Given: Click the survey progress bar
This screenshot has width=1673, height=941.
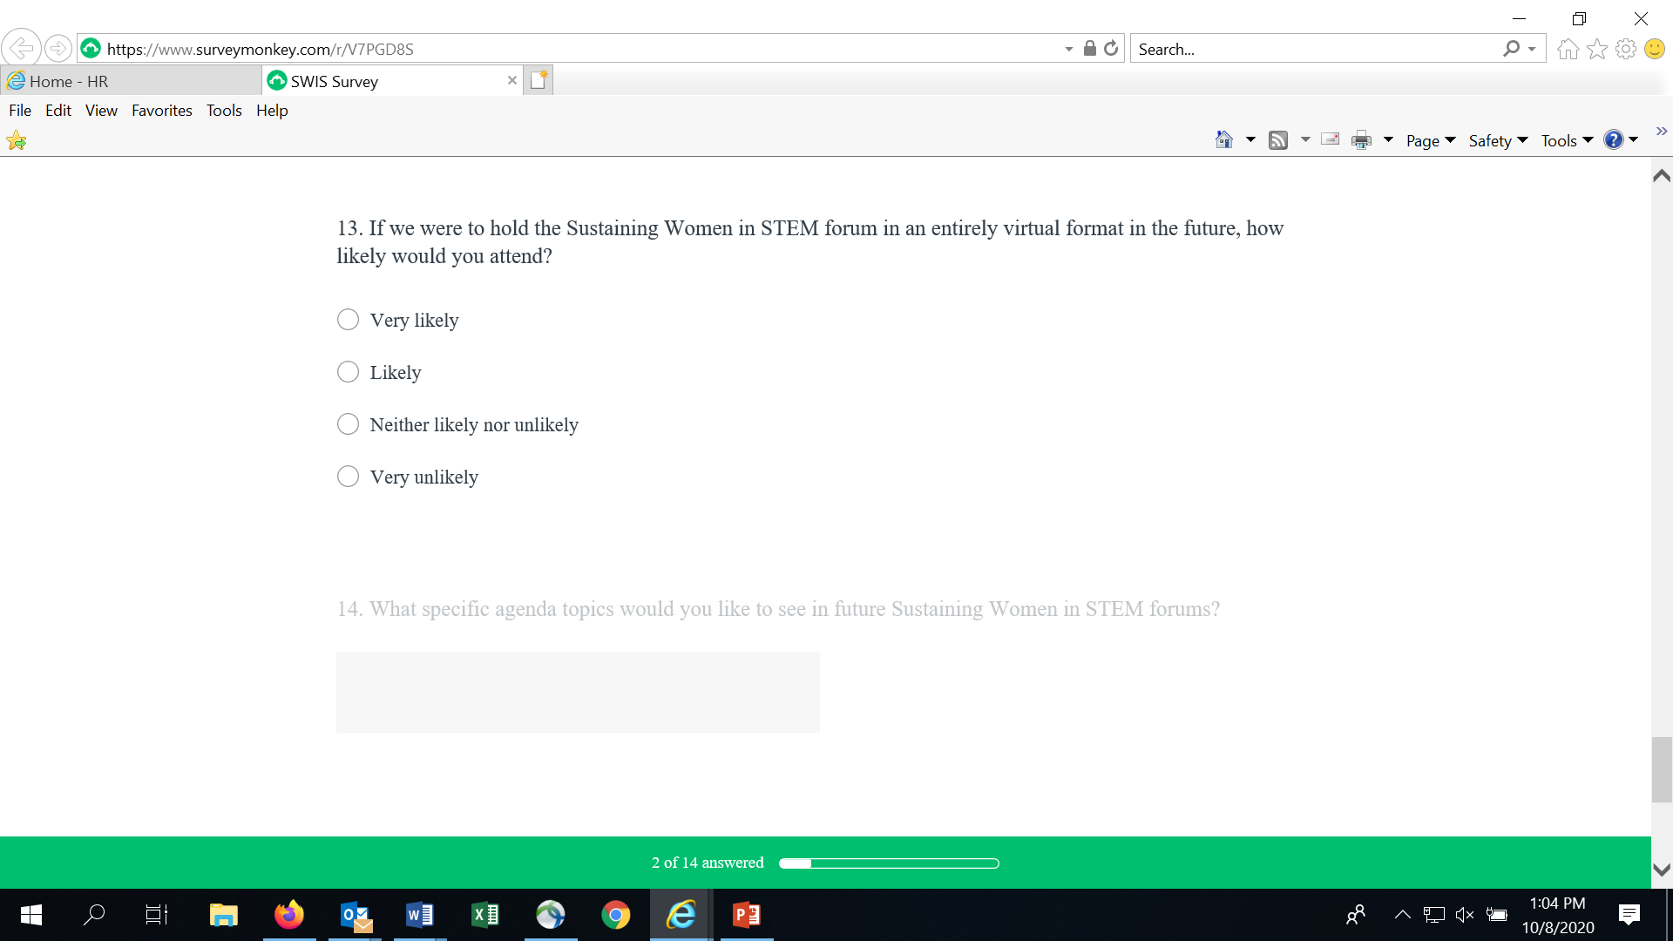Looking at the screenshot, I should coord(889,863).
